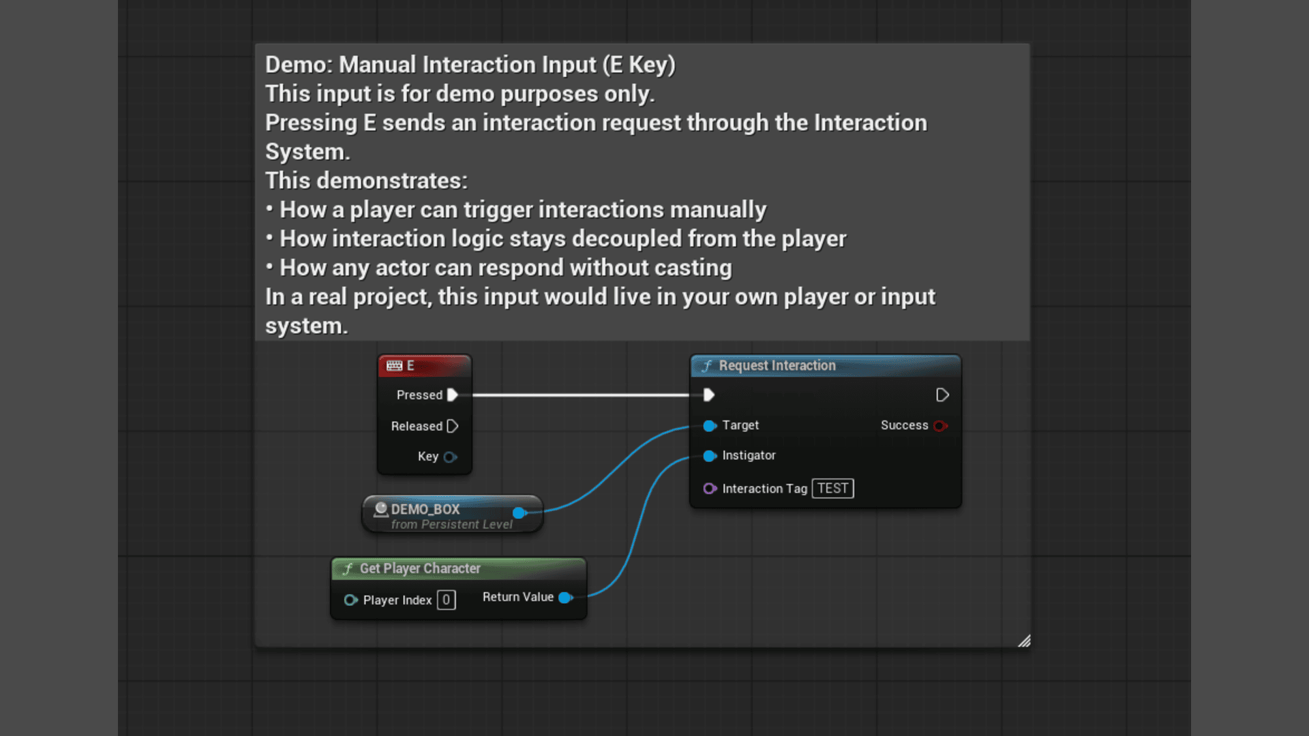Click the Interaction Tag TEST text field
This screenshot has height=736, width=1309.
coord(832,489)
